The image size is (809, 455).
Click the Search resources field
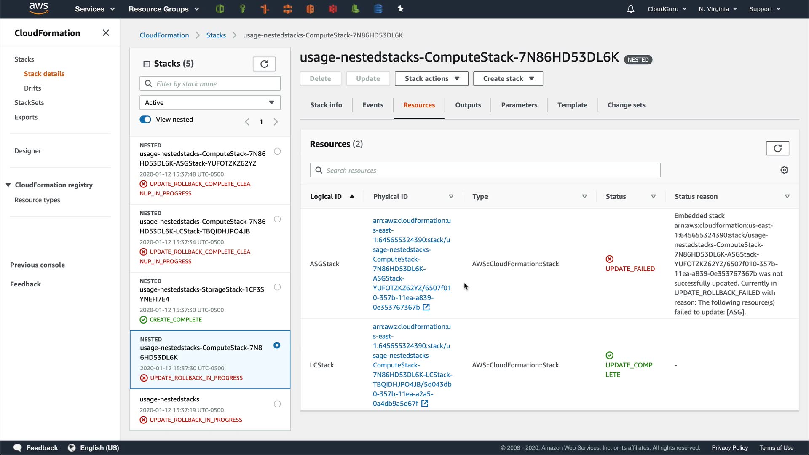pyautogui.click(x=485, y=170)
